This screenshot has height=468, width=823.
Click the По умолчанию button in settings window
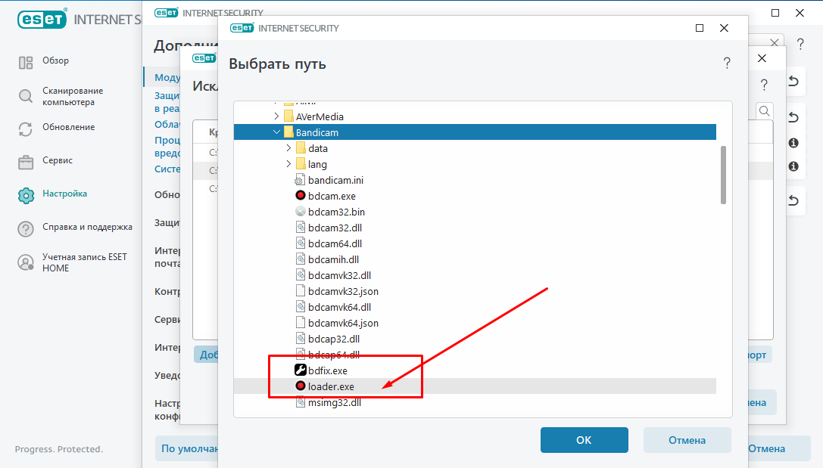pos(187,448)
